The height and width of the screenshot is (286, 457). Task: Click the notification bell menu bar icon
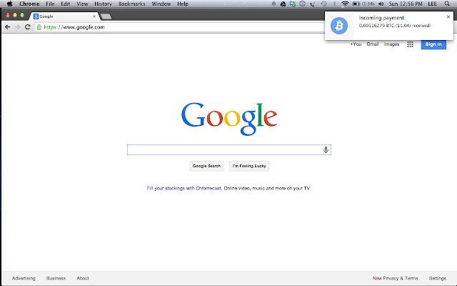(273, 4)
